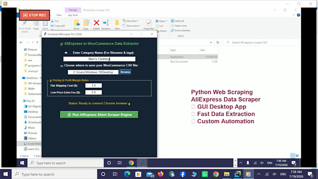Click the New folder icon in ribbon
318x179 pixels.
click(x=117, y=23)
